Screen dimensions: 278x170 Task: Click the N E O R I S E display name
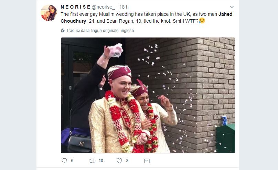click(x=75, y=7)
